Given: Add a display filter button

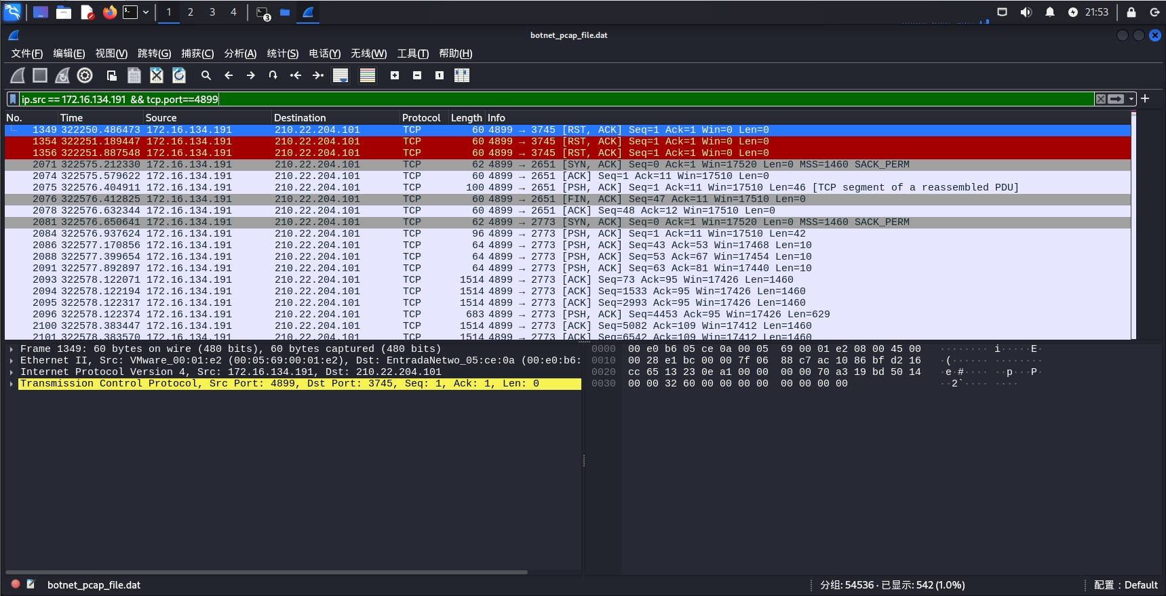Looking at the screenshot, I should (1145, 99).
